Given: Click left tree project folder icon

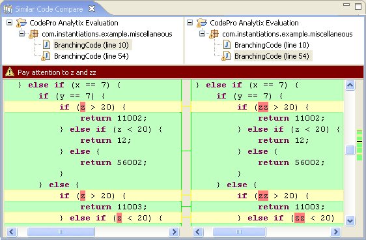Looking at the screenshot, I should tap(21, 23).
